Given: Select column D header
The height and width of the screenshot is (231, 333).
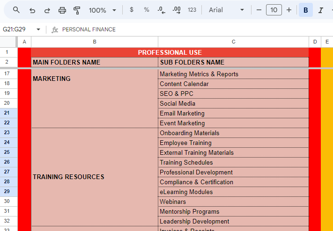Looking at the screenshot, I should (x=315, y=42).
